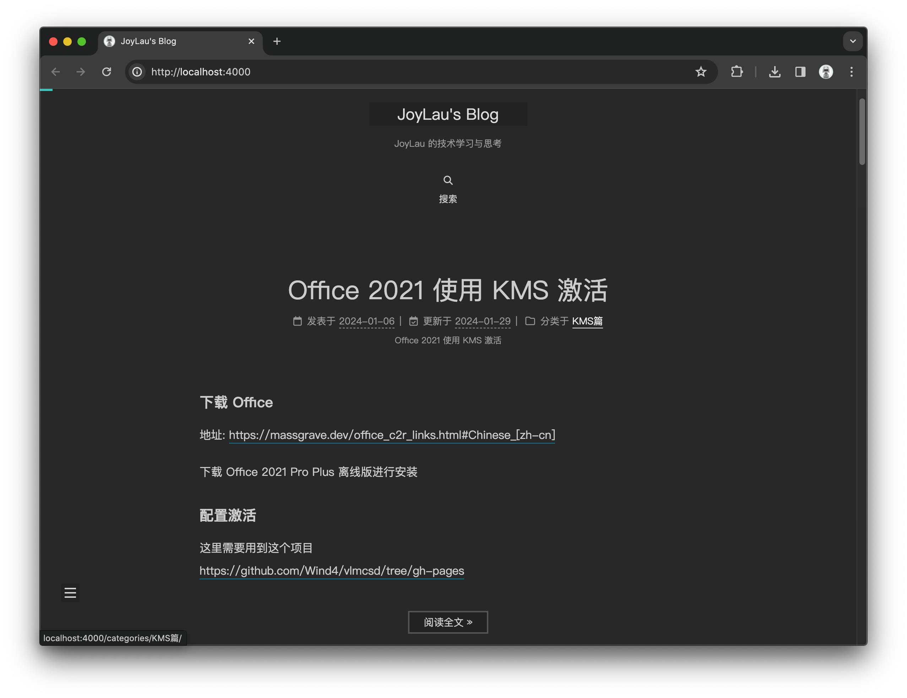
Task: Toggle the browser side panel
Action: pyautogui.click(x=800, y=72)
